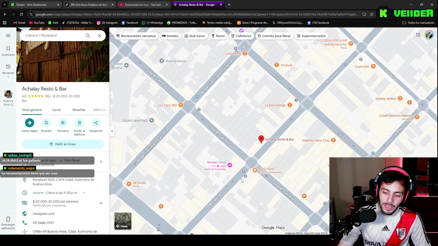The height and width of the screenshot is (246, 438).
Task: Click the Le bon George restaurant marker
Action: tap(289, 105)
